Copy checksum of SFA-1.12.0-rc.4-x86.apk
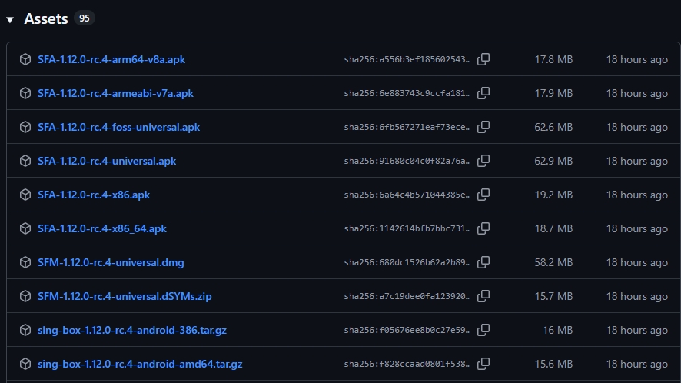The width and height of the screenshot is (681, 383). [x=483, y=195]
